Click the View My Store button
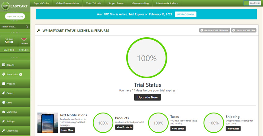The height and width of the screenshot is (136, 263). pos(15,17)
